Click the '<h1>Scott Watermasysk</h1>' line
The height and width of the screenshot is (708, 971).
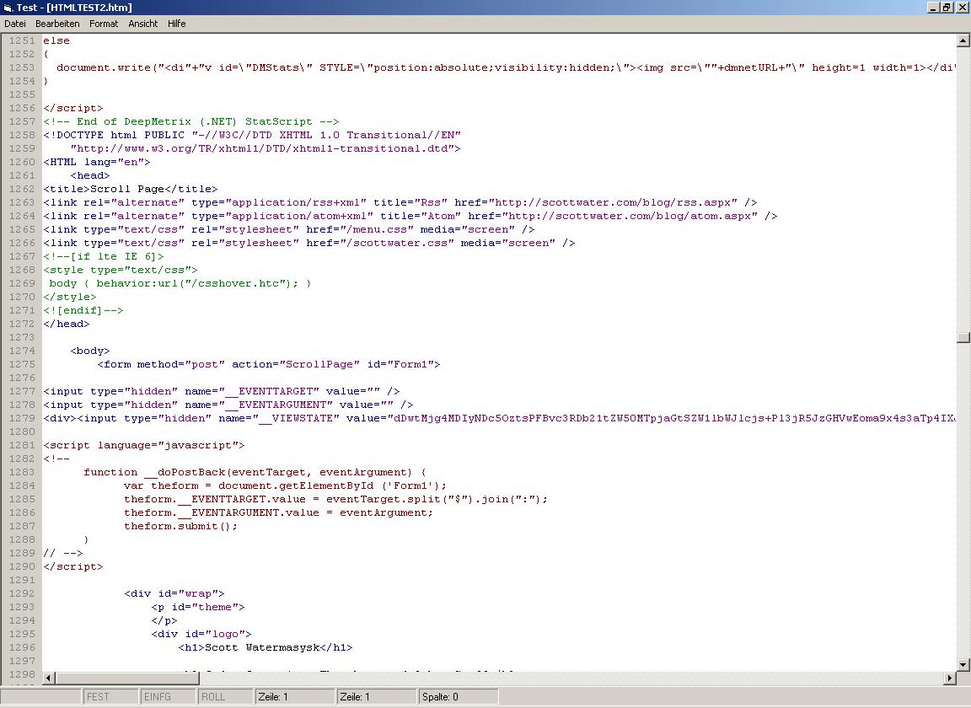[265, 647]
